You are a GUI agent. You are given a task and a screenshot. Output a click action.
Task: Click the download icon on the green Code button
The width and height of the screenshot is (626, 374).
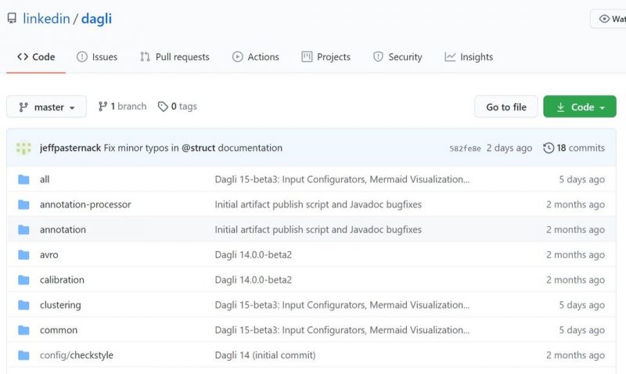560,107
